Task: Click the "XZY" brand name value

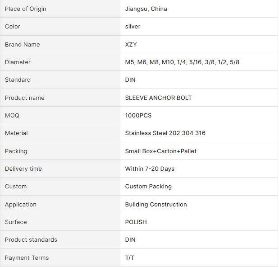Action: click(x=131, y=44)
